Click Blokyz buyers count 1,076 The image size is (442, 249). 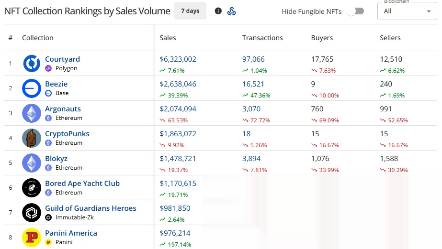tap(320, 159)
